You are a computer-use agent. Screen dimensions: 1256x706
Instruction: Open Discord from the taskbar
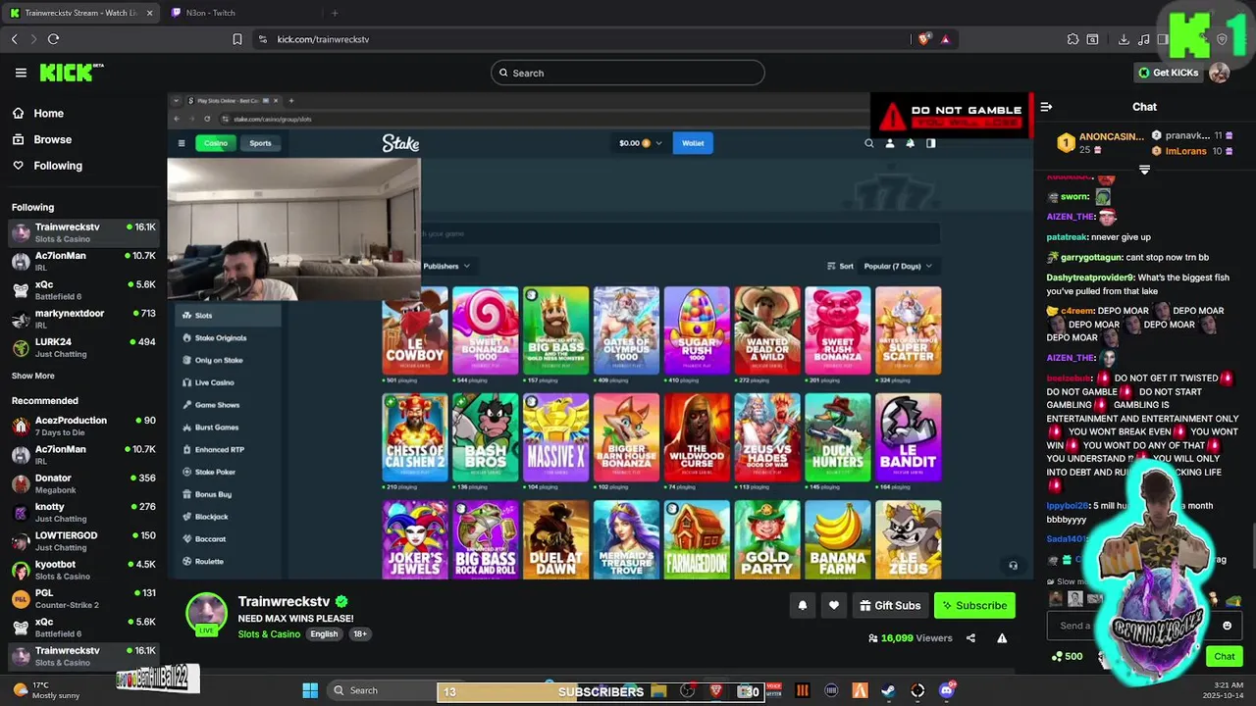[947, 690]
